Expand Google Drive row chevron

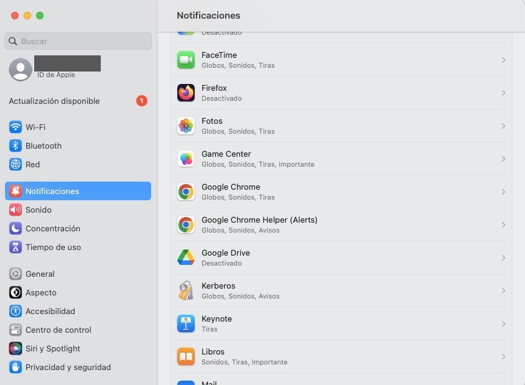point(503,257)
